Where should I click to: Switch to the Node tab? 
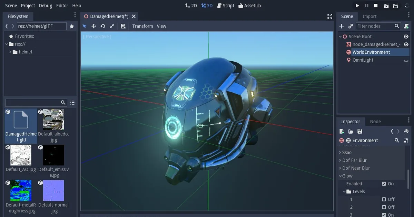click(x=375, y=122)
